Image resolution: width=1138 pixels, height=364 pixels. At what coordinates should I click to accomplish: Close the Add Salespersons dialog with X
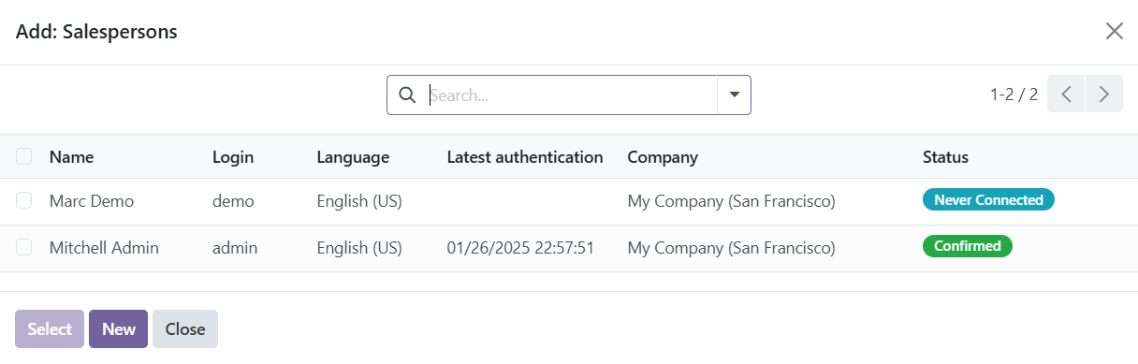pyautogui.click(x=1114, y=32)
